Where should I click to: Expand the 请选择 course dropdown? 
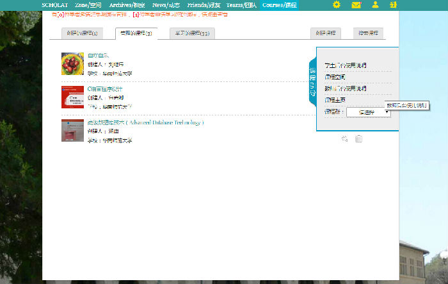pyautogui.click(x=368, y=112)
